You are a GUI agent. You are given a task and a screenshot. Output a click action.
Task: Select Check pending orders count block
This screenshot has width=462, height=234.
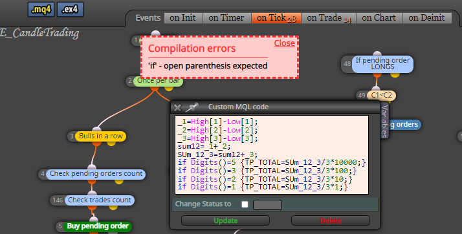96,174
